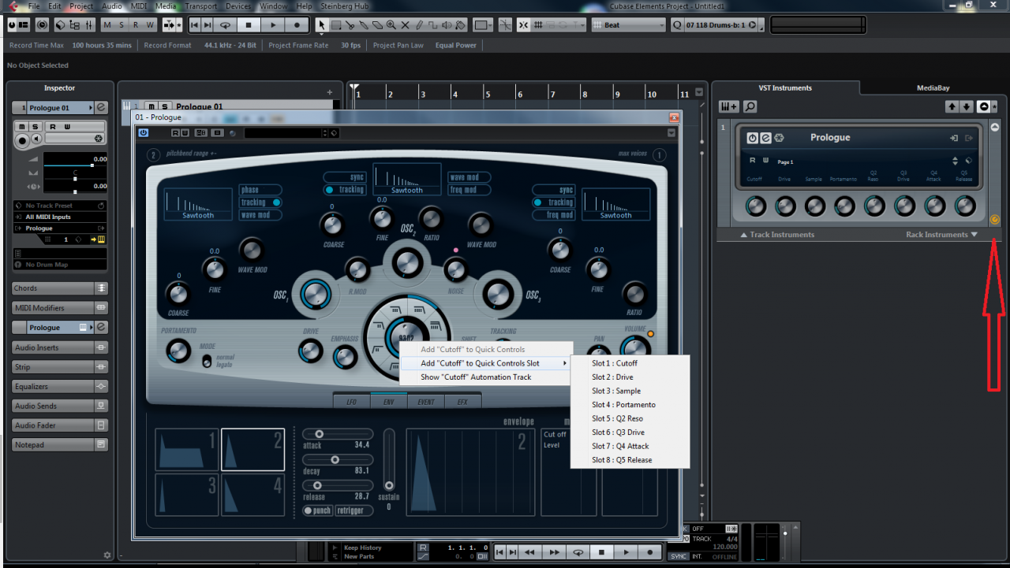
Task: Toggle the toolbar Mute all M button
Action: pos(107,25)
